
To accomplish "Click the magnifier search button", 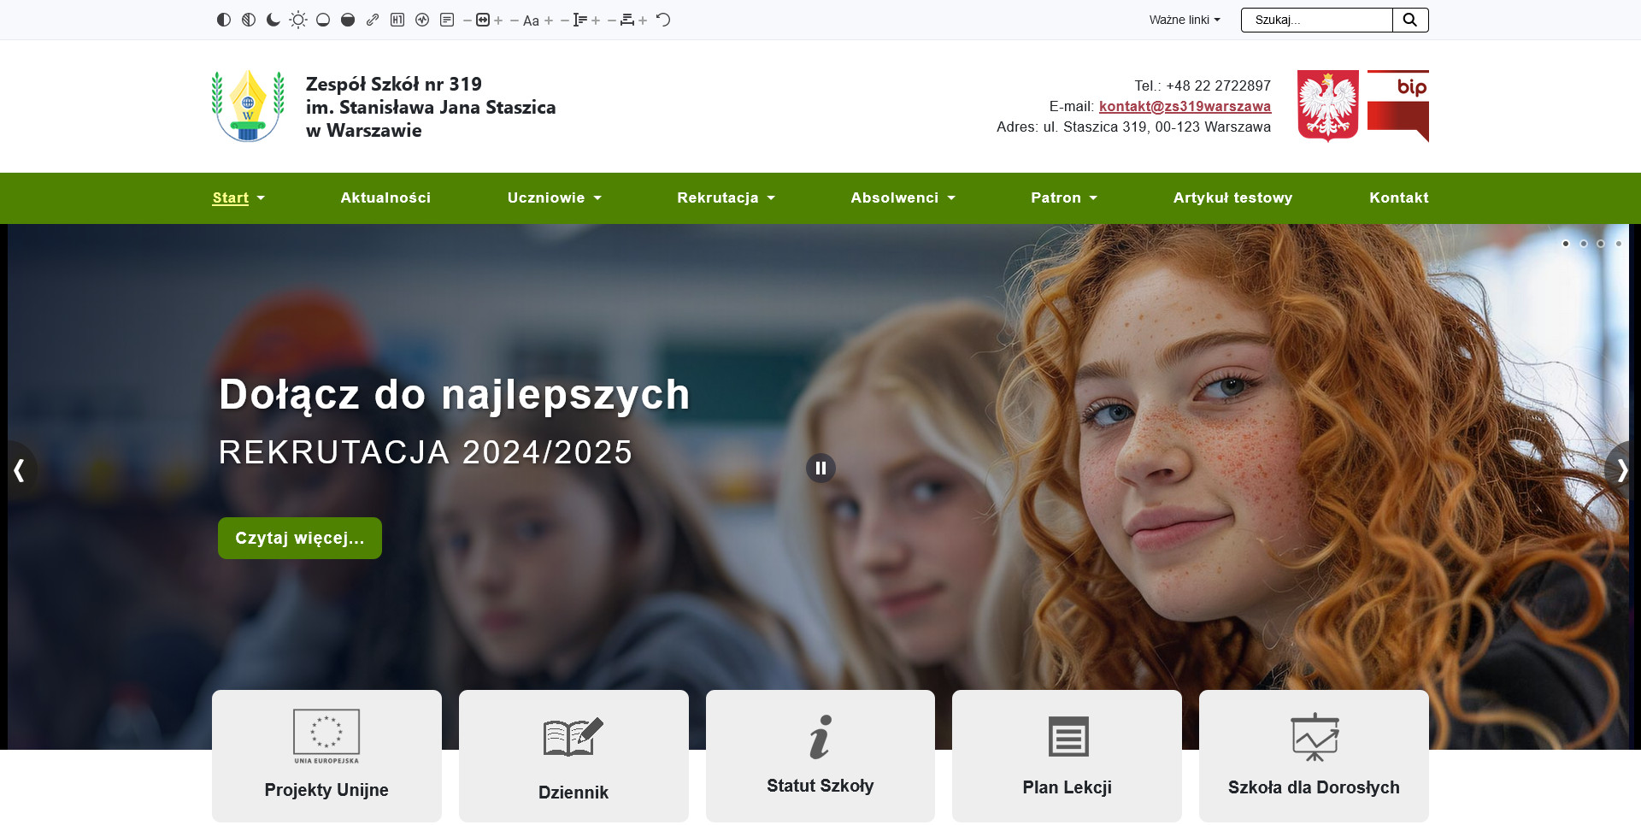I will tap(1410, 20).
